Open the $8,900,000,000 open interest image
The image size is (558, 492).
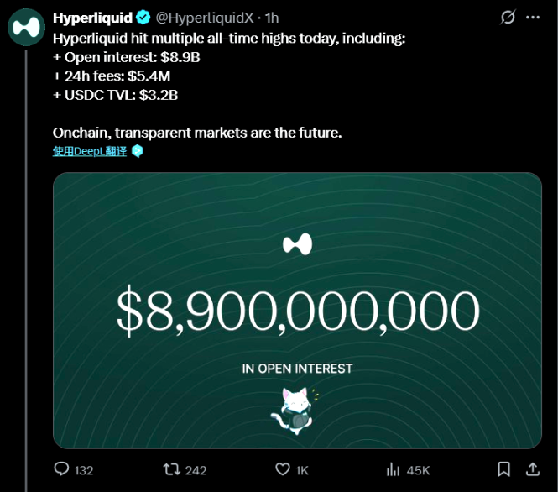pyautogui.click(x=297, y=311)
